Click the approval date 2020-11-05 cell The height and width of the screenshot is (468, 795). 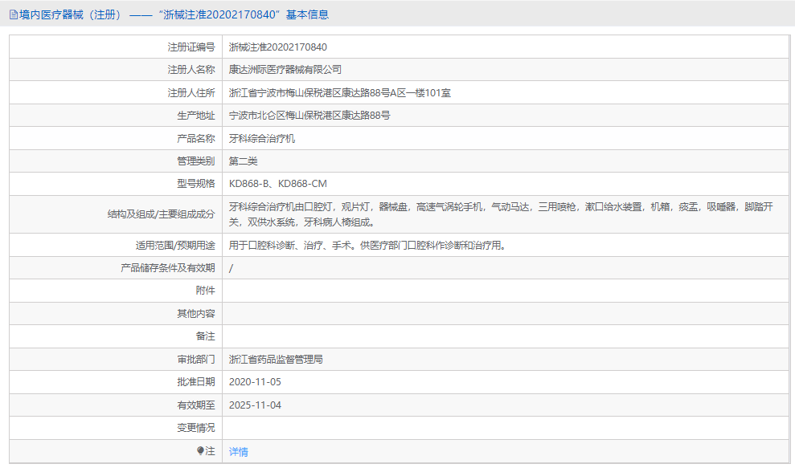tap(255, 382)
